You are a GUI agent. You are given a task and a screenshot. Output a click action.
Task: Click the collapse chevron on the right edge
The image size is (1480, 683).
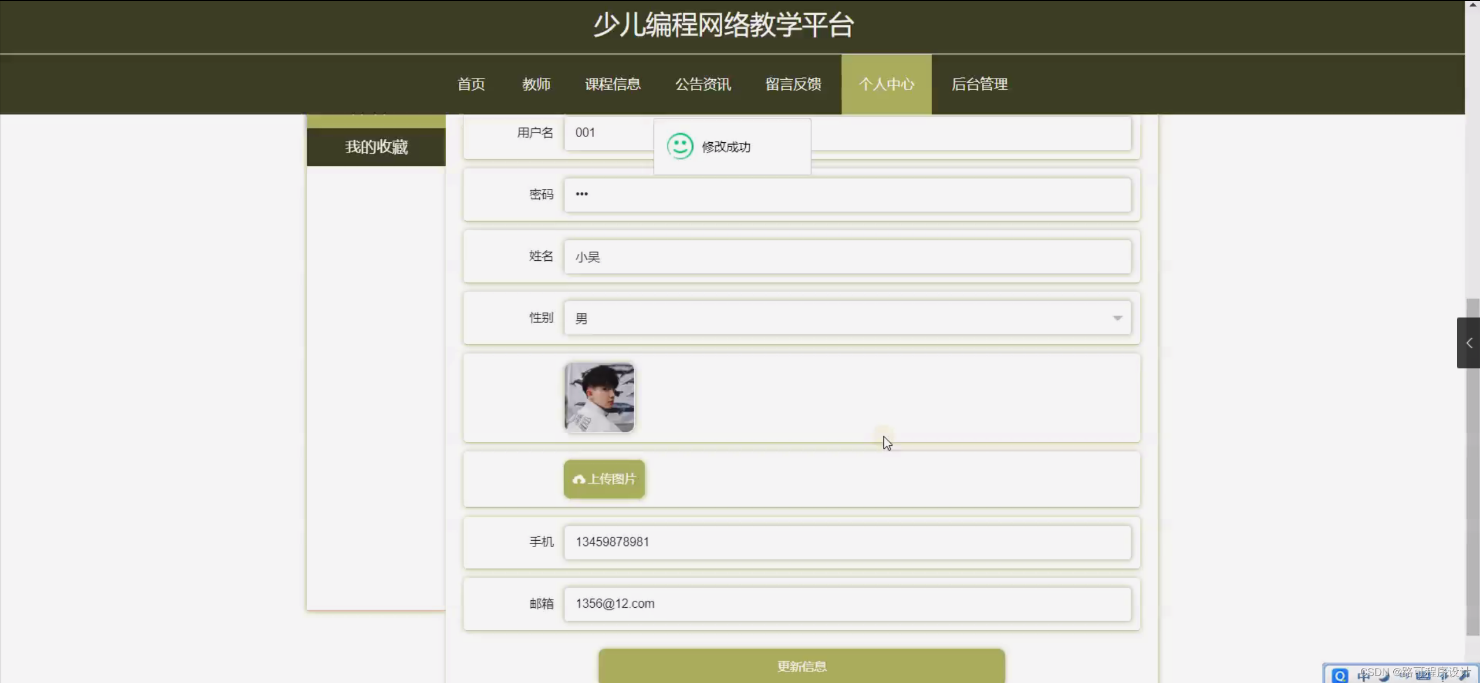pos(1468,343)
